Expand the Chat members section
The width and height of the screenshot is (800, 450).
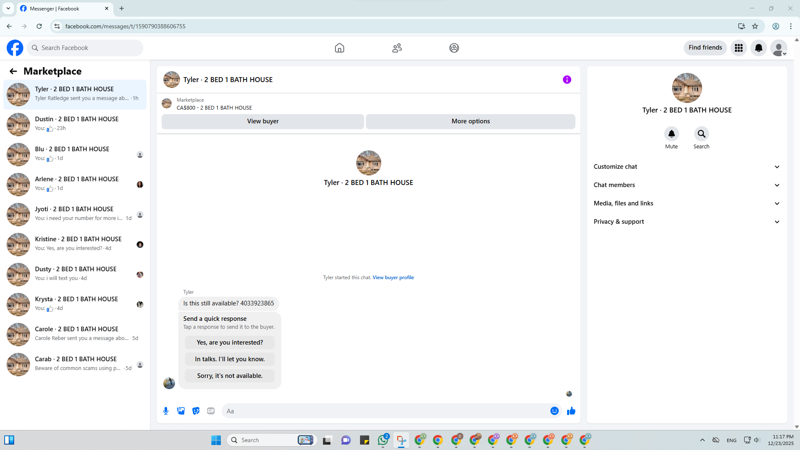[x=687, y=185]
